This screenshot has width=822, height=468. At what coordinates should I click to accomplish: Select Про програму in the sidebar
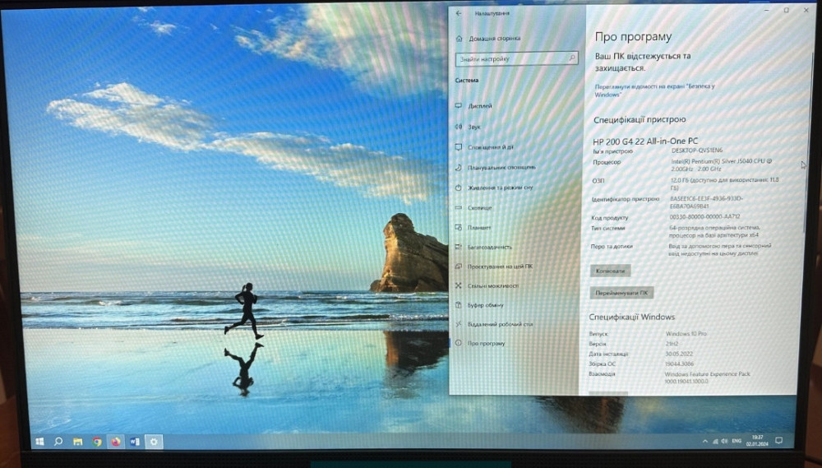(x=487, y=344)
